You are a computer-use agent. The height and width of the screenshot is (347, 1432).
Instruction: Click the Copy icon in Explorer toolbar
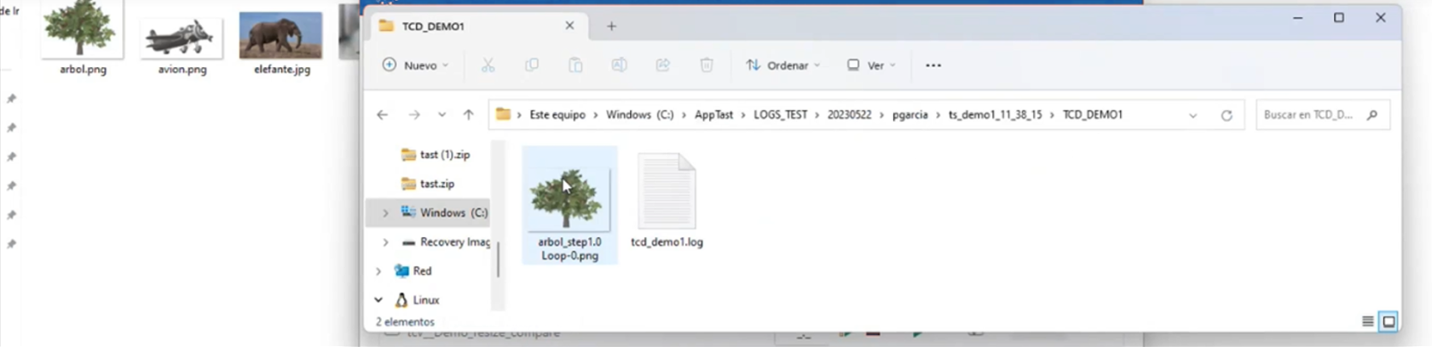[x=532, y=65]
